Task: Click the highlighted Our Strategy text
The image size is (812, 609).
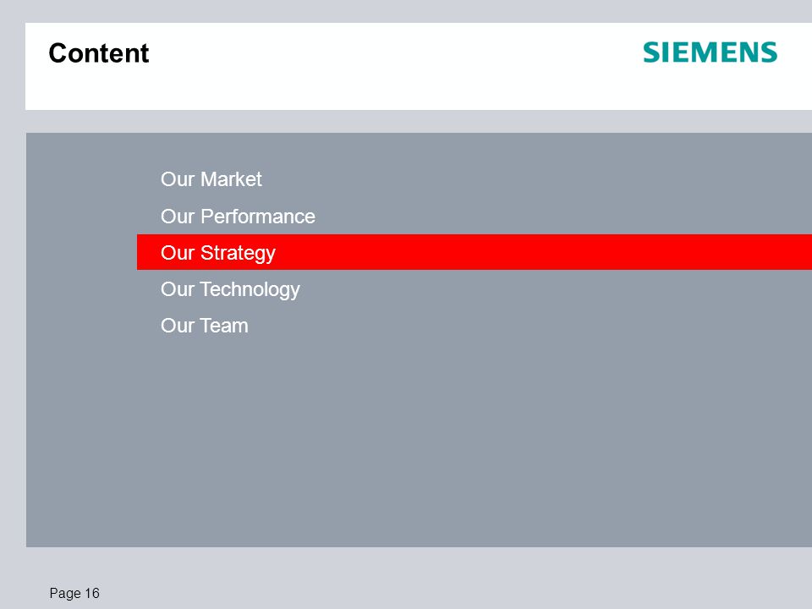Action: pos(218,253)
